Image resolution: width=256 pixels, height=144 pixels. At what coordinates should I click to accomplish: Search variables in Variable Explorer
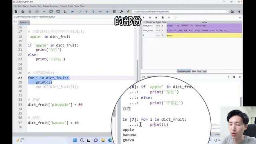(169, 18)
